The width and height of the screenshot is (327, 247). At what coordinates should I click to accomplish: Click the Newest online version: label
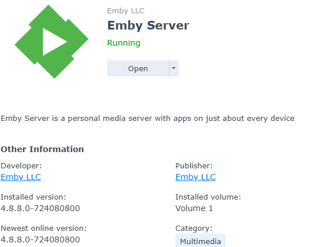[x=43, y=228]
